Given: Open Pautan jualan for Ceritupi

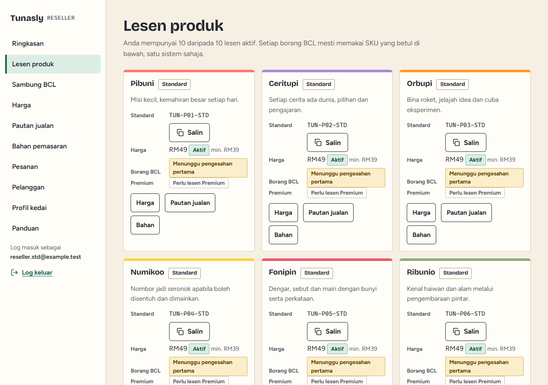Looking at the screenshot, I should (x=328, y=213).
